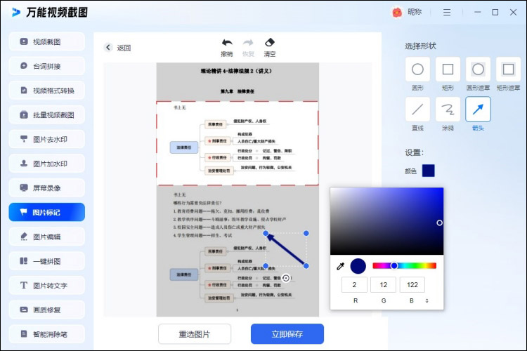Click the saturation-brightness gradient area
The height and width of the screenshot is (351, 527).
(x=386, y=221)
